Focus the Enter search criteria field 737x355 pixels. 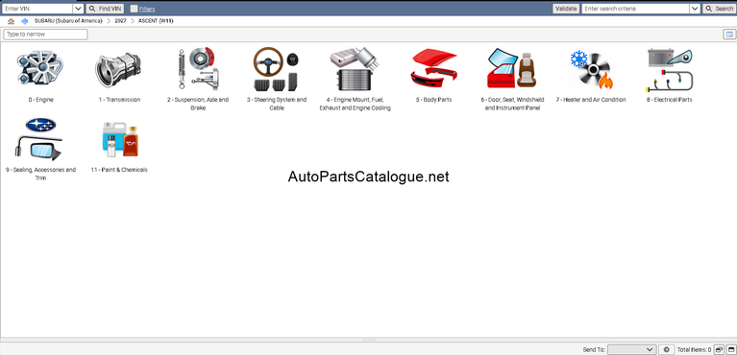coord(635,9)
